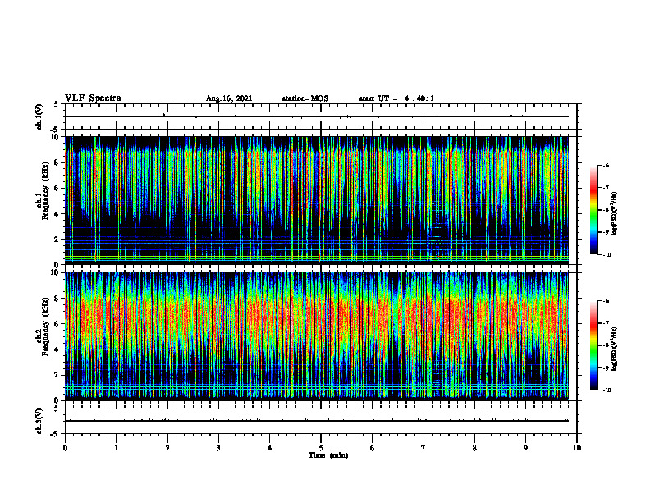Select the date text "Aug.16, 2021"
The image size is (650, 502).
(x=229, y=98)
